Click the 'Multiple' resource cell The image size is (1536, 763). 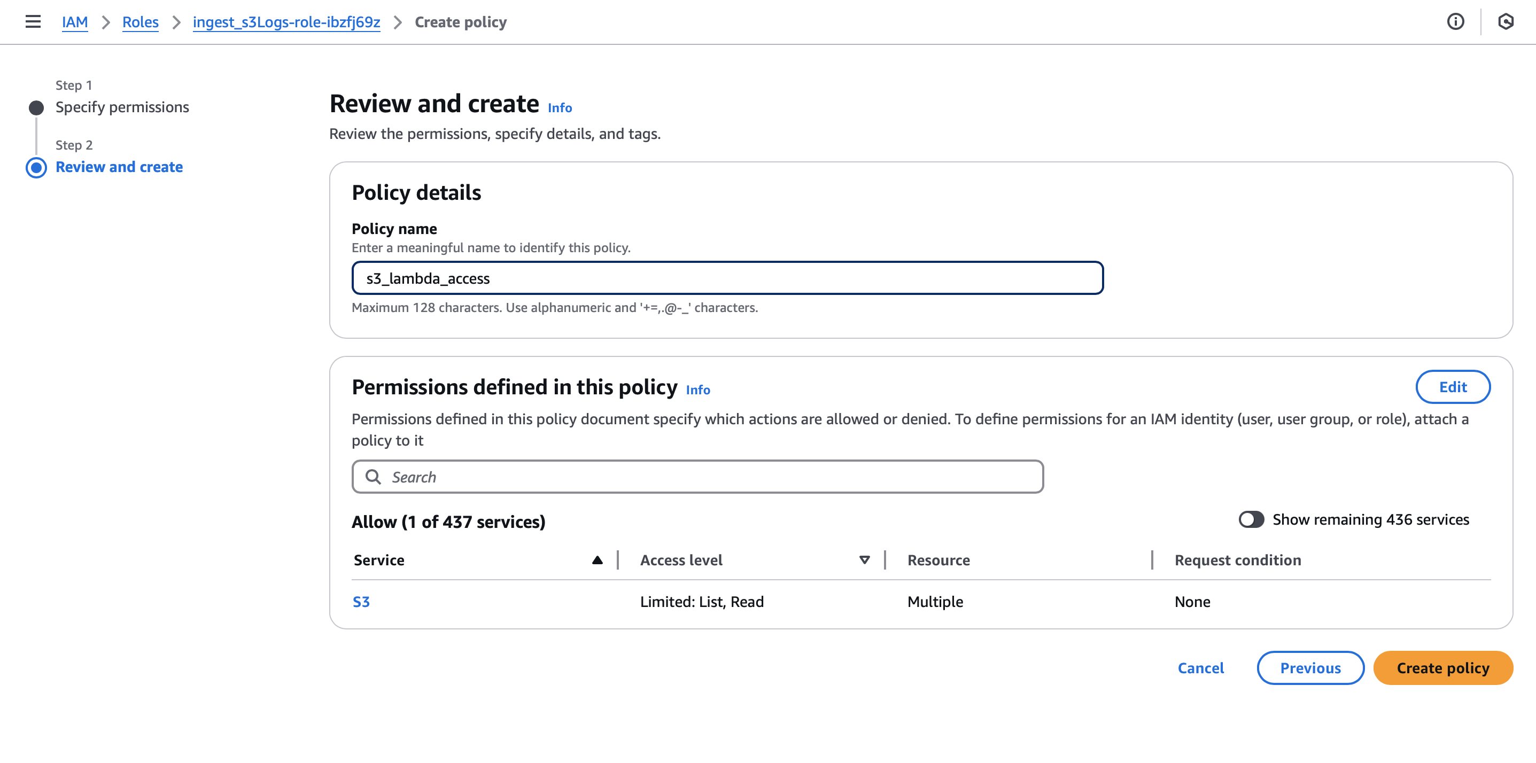tap(935, 602)
